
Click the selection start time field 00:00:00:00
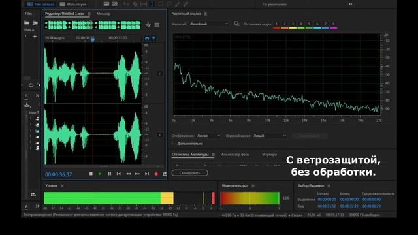point(327,200)
